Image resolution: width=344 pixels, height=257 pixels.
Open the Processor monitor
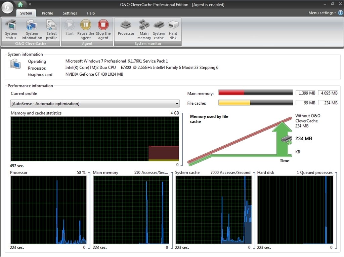126,28
